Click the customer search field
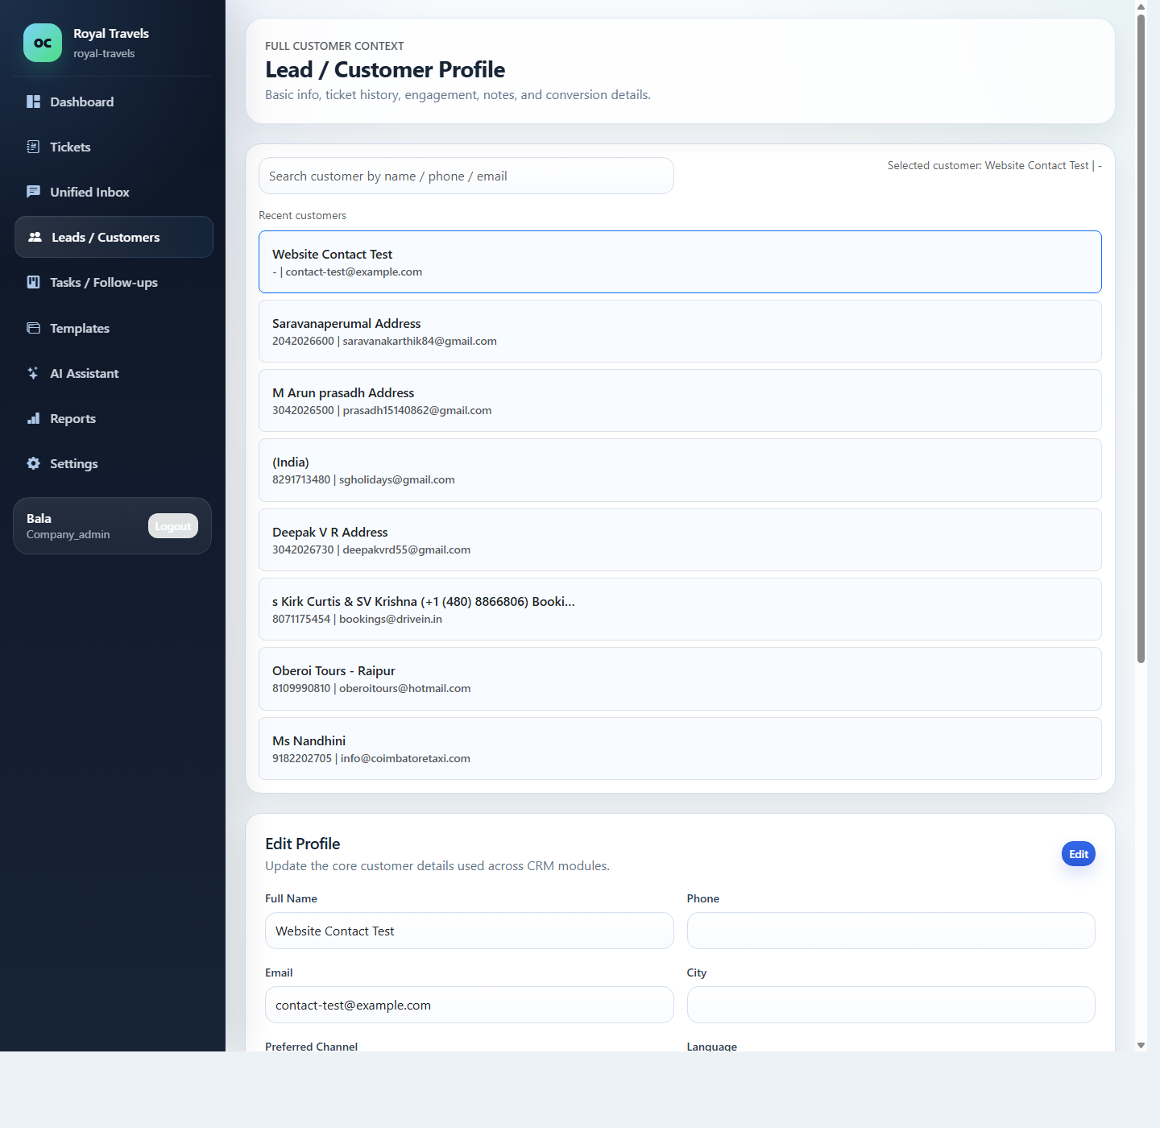Image resolution: width=1160 pixels, height=1128 pixels. click(466, 176)
